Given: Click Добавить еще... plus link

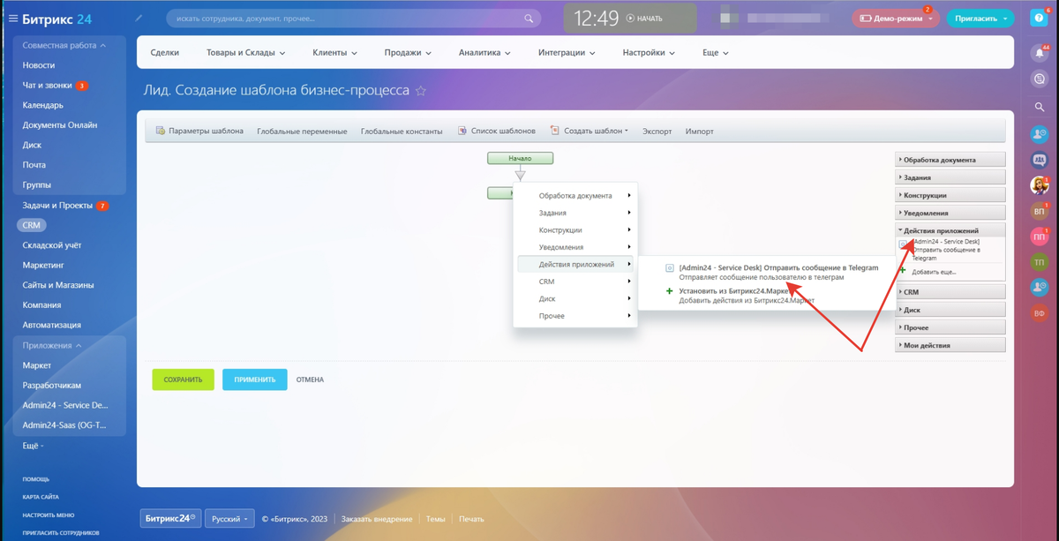Looking at the screenshot, I should point(928,272).
